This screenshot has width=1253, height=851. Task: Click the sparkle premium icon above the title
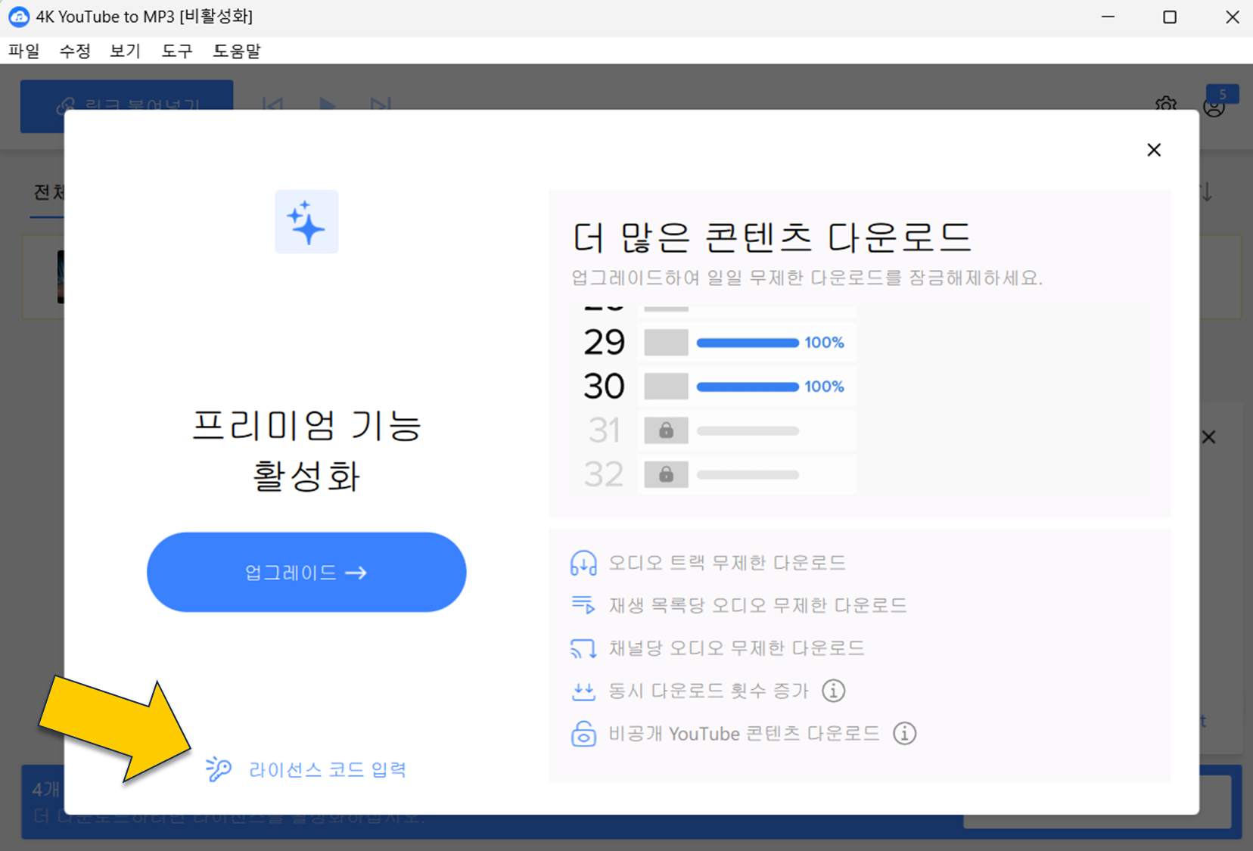tap(306, 222)
